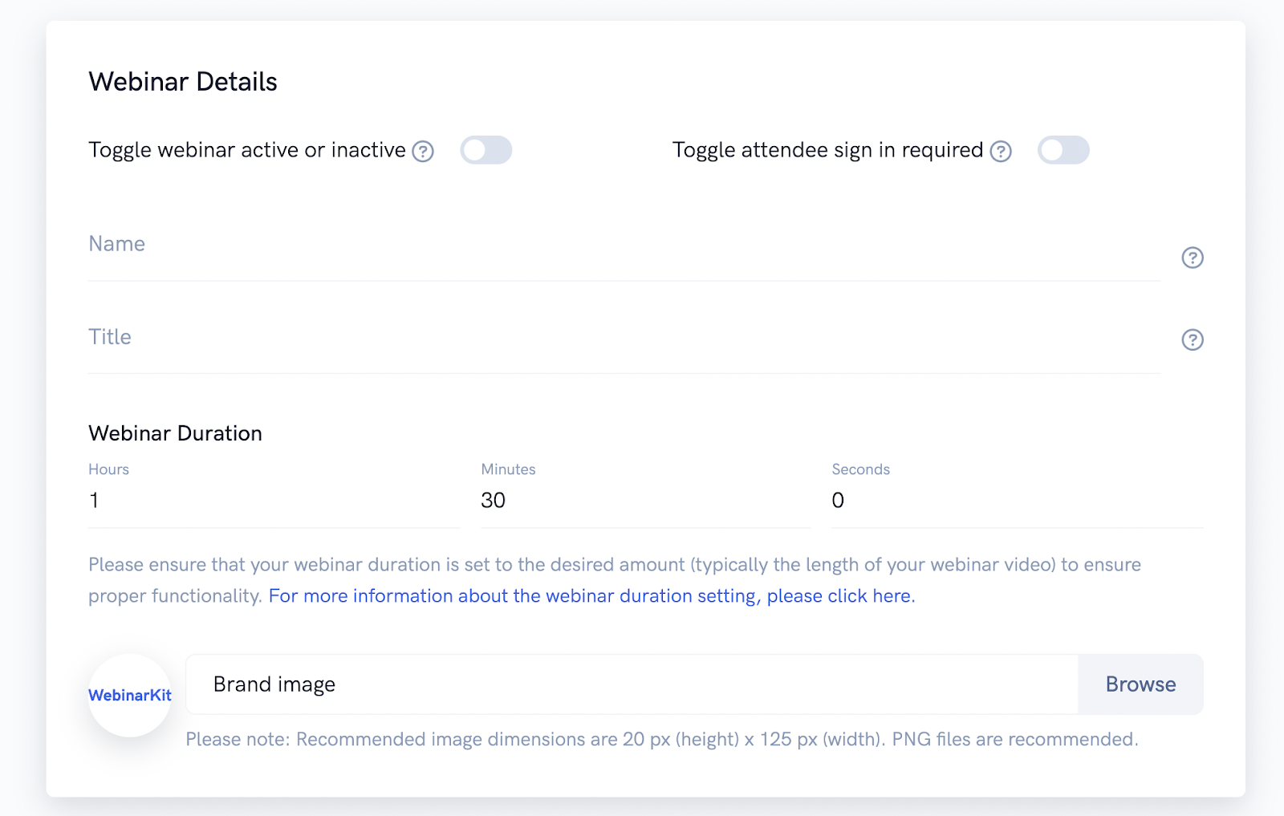Click the Webinar Details heading
The width and height of the screenshot is (1284, 816).
[183, 82]
